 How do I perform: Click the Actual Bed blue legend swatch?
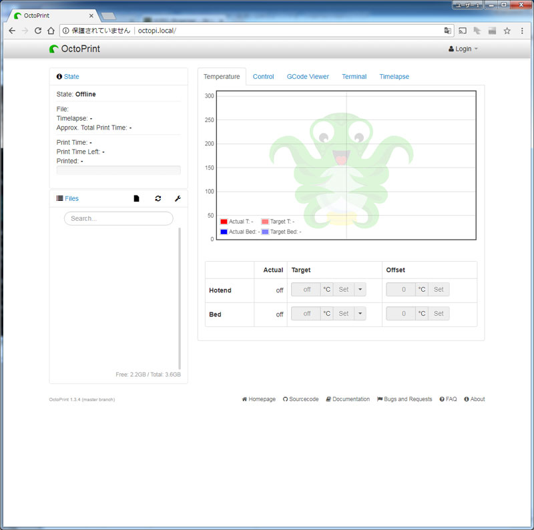pyautogui.click(x=224, y=232)
